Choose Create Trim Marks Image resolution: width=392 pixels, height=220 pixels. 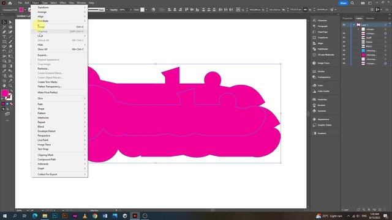tap(59, 82)
